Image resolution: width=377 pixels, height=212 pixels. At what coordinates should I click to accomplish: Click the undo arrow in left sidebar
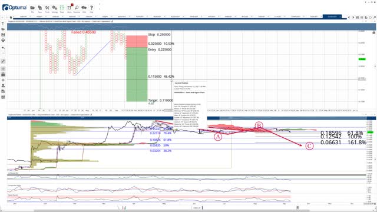(x=3, y=48)
